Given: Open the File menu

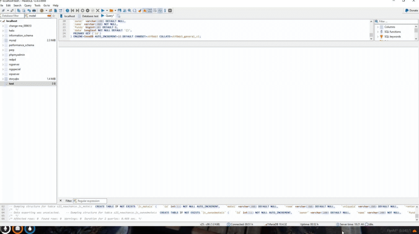Looking at the screenshot, I should click(x=2, y=5).
